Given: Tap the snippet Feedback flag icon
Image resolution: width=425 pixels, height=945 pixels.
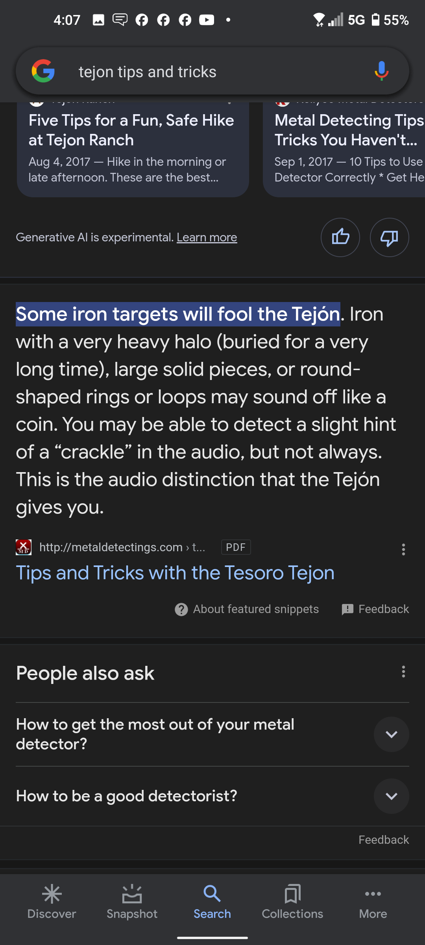Looking at the screenshot, I should coord(347,610).
